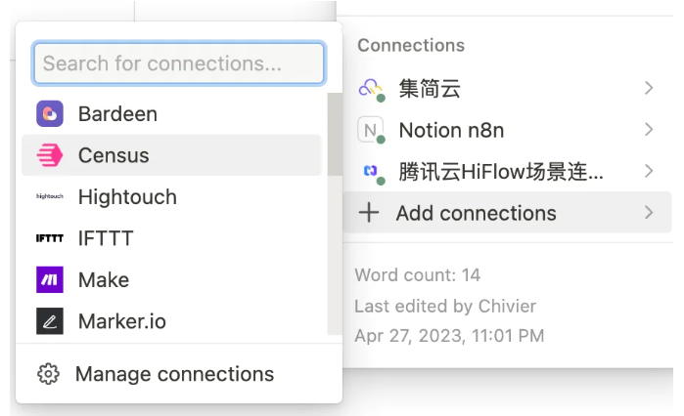This screenshot has height=416, width=684.
Task: Click the Hightouch logo icon
Action: tap(50, 196)
